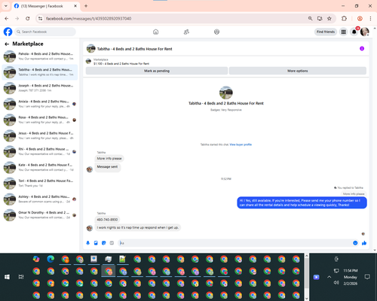Open the taskbar clock and date
377x301 pixels.
pyautogui.click(x=351, y=277)
